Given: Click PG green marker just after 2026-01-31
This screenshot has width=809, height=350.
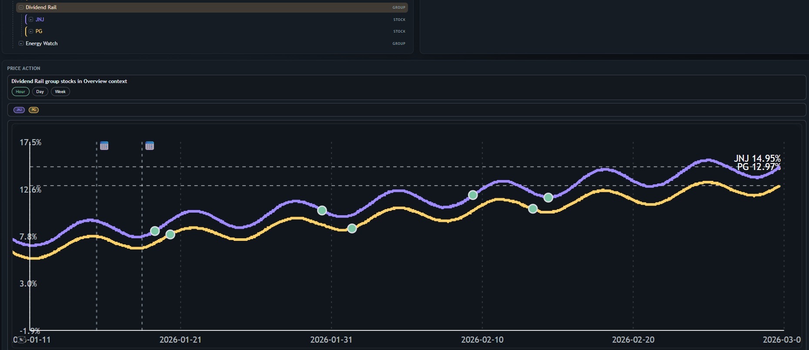Looking at the screenshot, I should click(x=352, y=228).
